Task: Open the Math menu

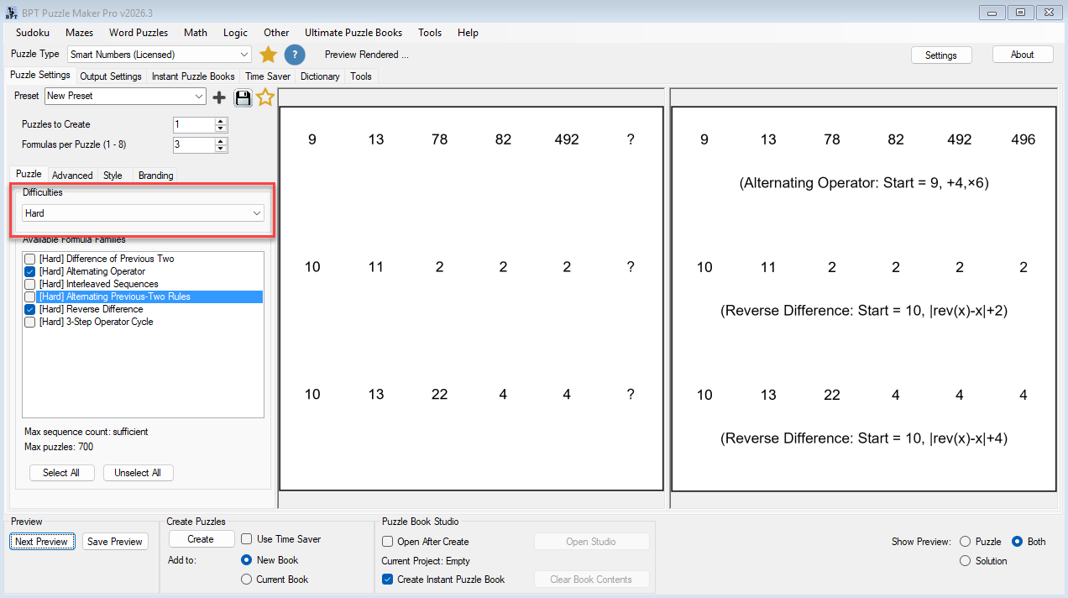Action: pos(196,33)
